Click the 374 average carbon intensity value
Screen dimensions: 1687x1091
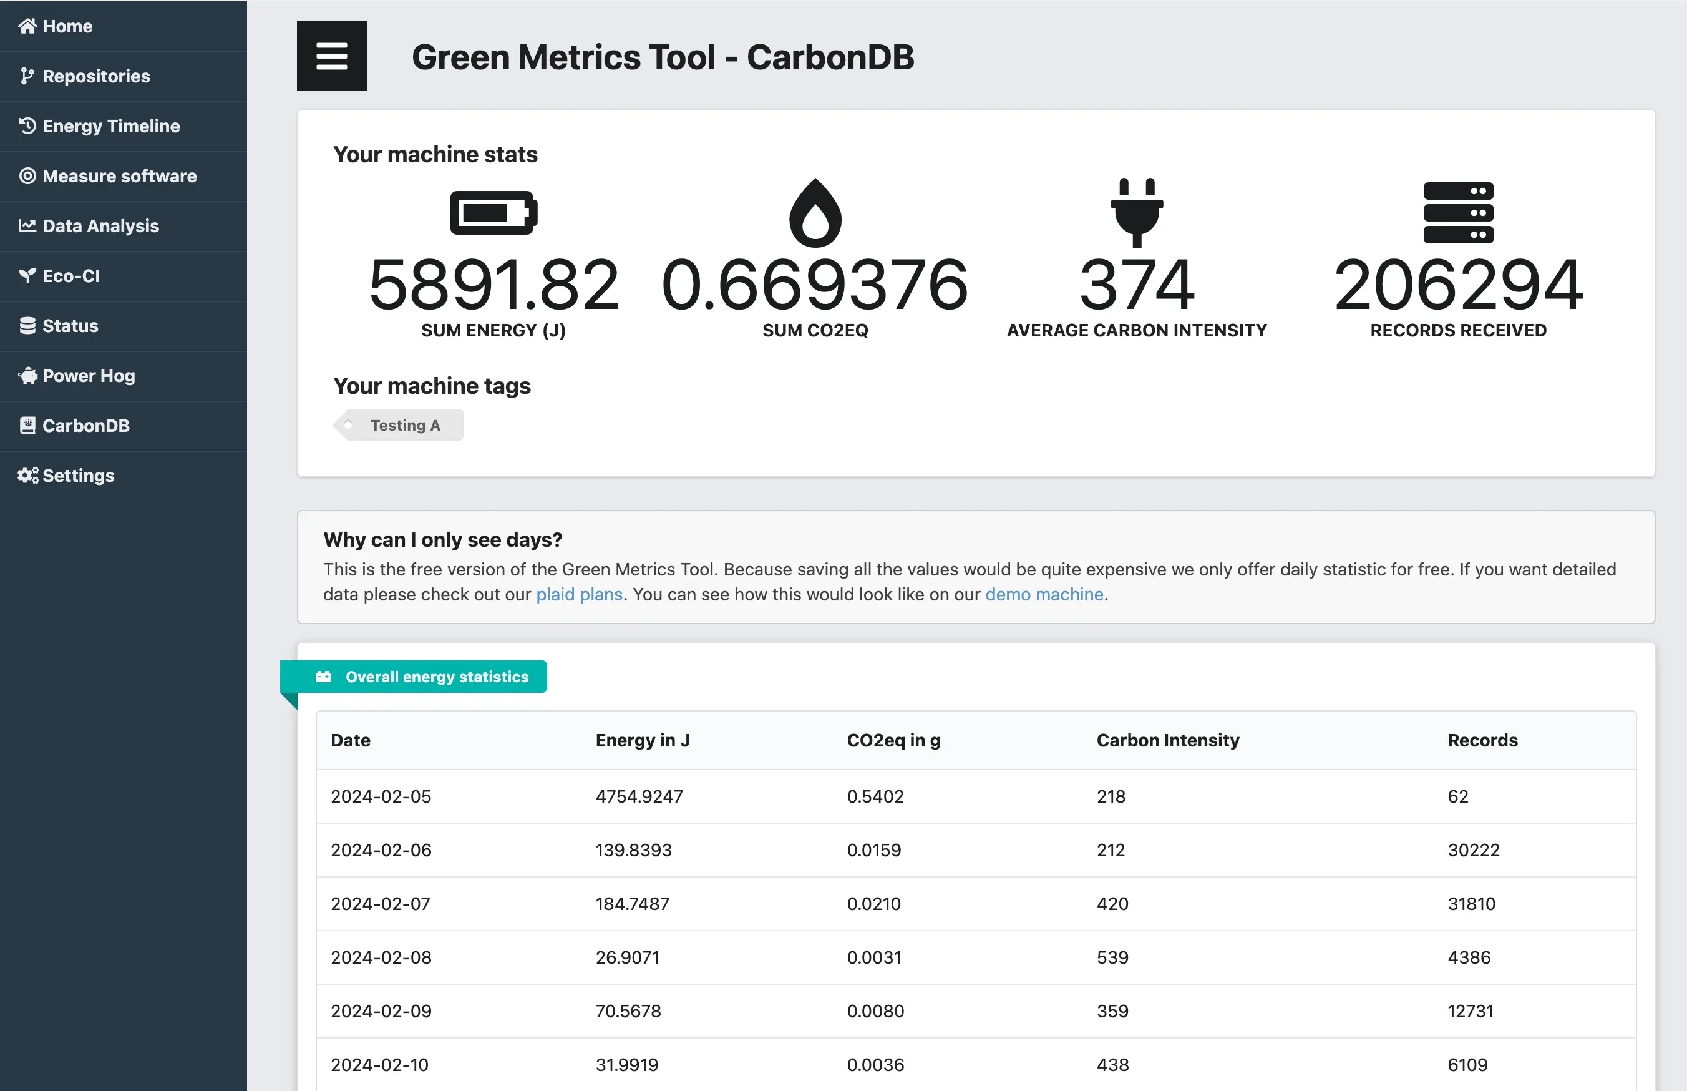(1136, 285)
